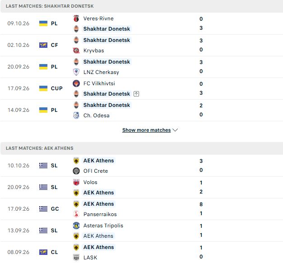Open the Veres-Rivne team name link
Viewport: 283px width, 263px height.
point(98,18)
